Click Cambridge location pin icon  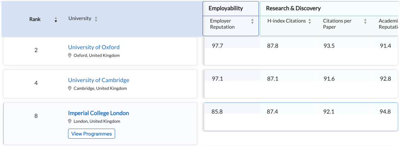[70, 88]
